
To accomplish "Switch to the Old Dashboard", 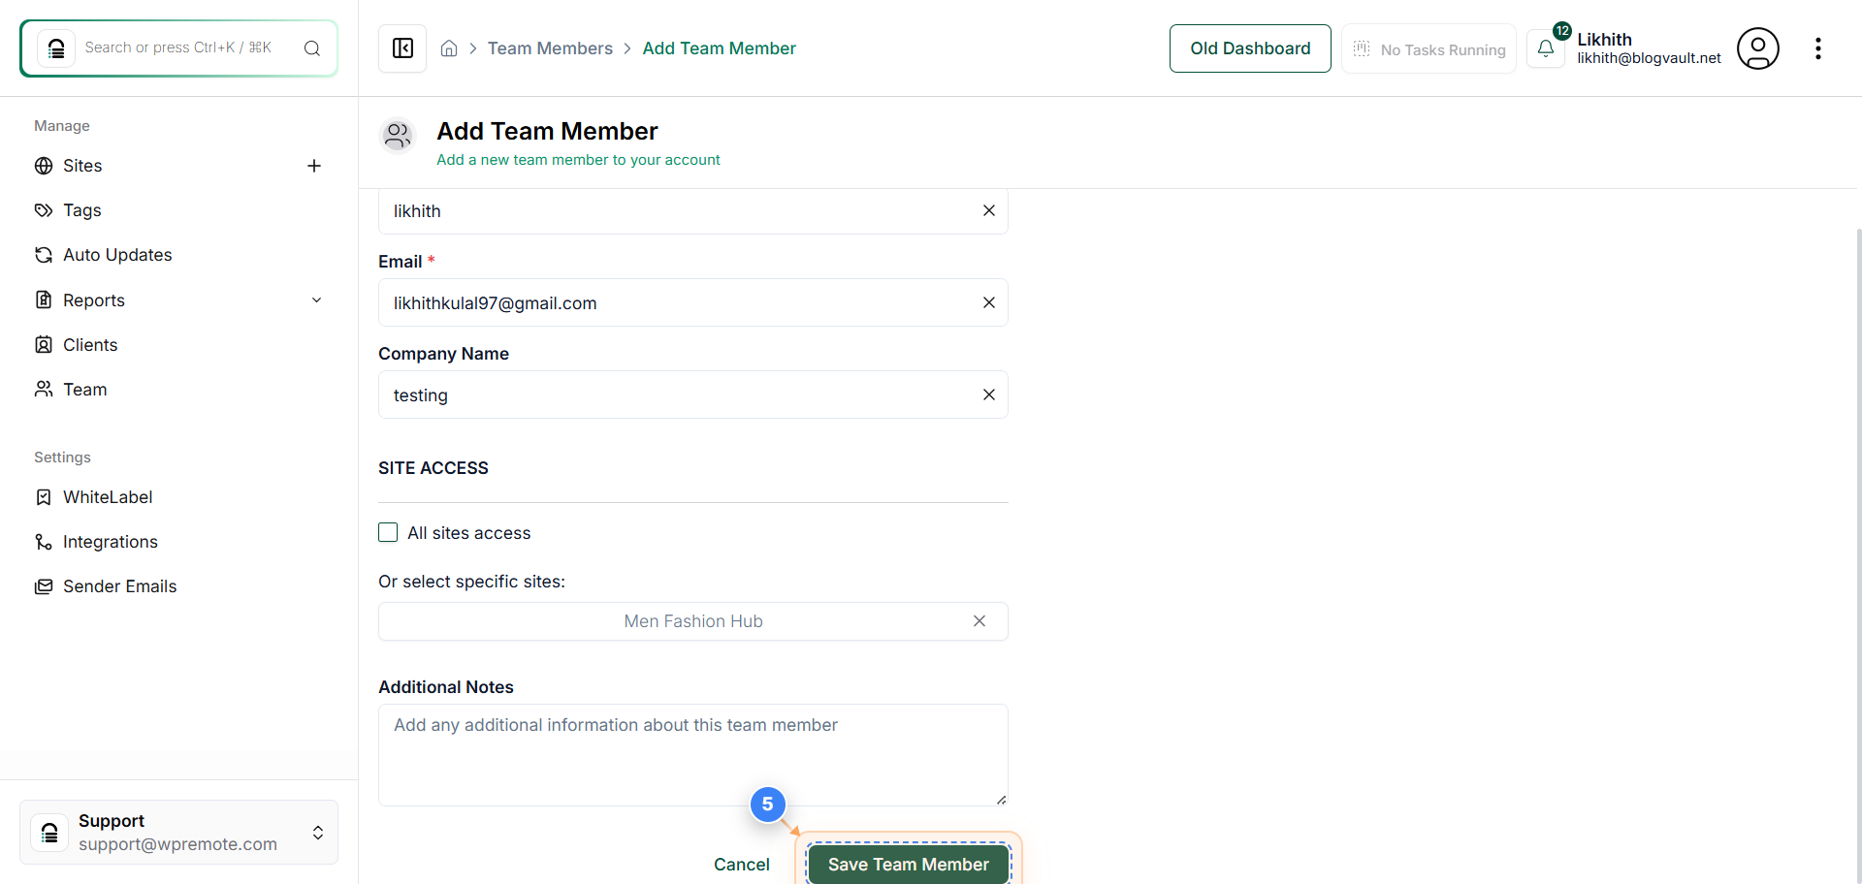I will [x=1250, y=47].
